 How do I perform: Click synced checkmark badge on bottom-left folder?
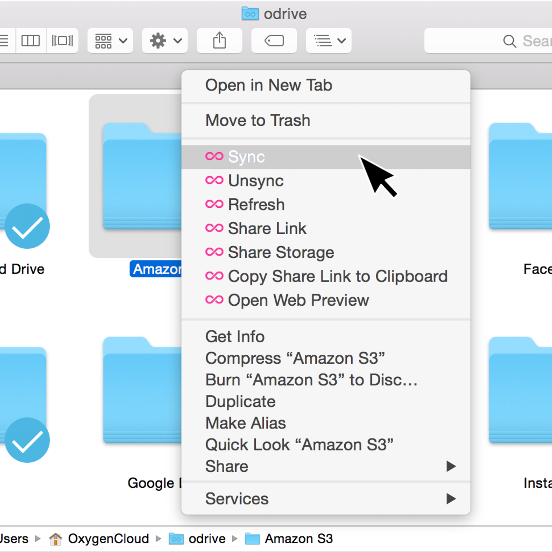click(x=27, y=440)
